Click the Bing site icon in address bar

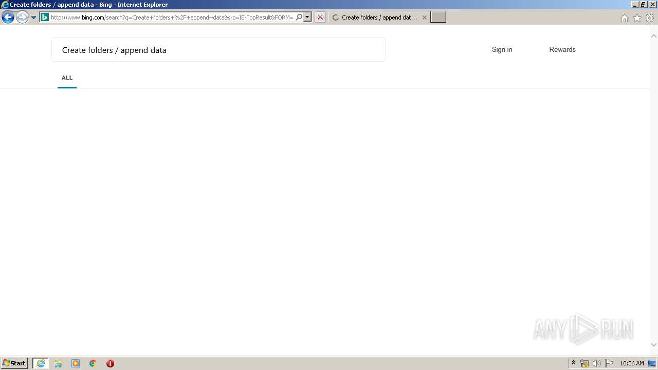pyautogui.click(x=45, y=17)
